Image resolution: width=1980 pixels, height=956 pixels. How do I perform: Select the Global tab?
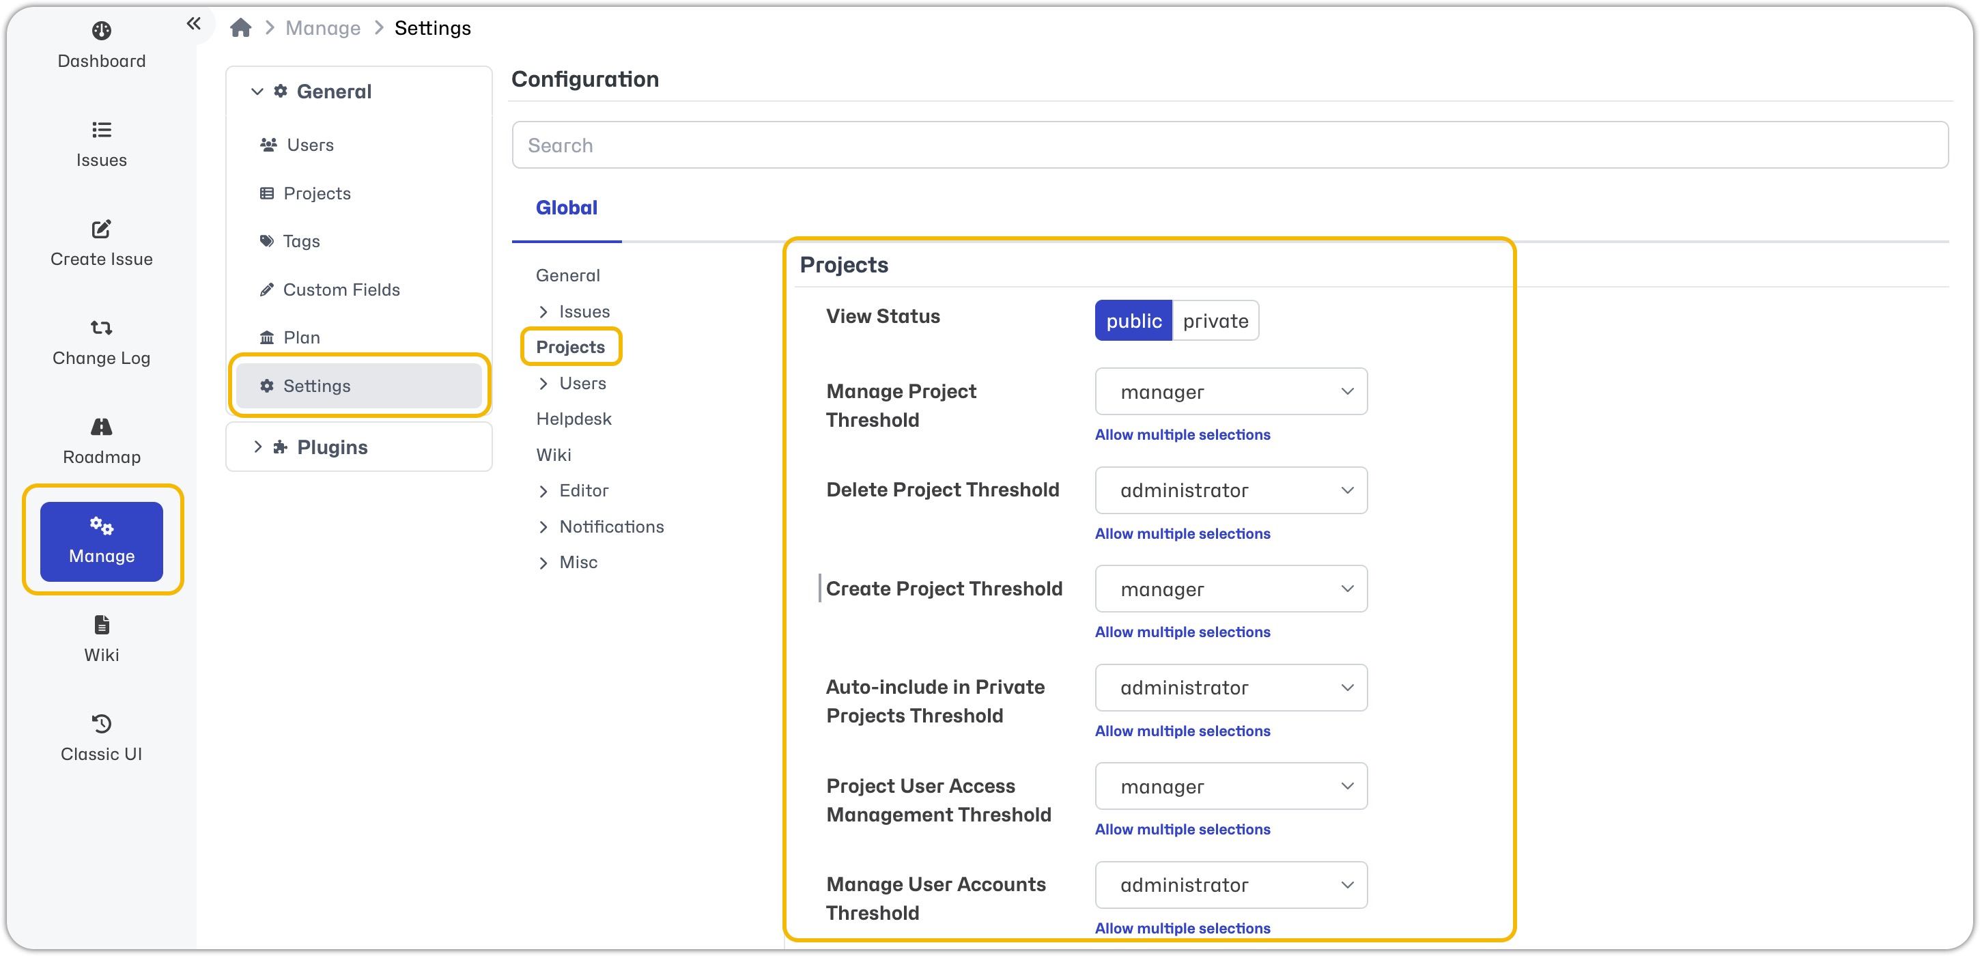click(x=567, y=208)
